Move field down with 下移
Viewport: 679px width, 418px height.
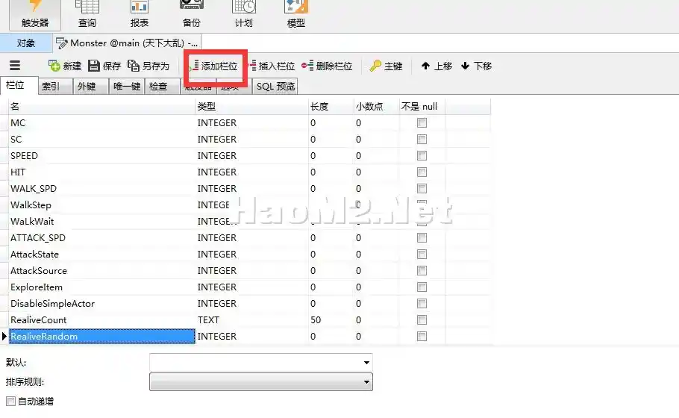[x=476, y=66]
